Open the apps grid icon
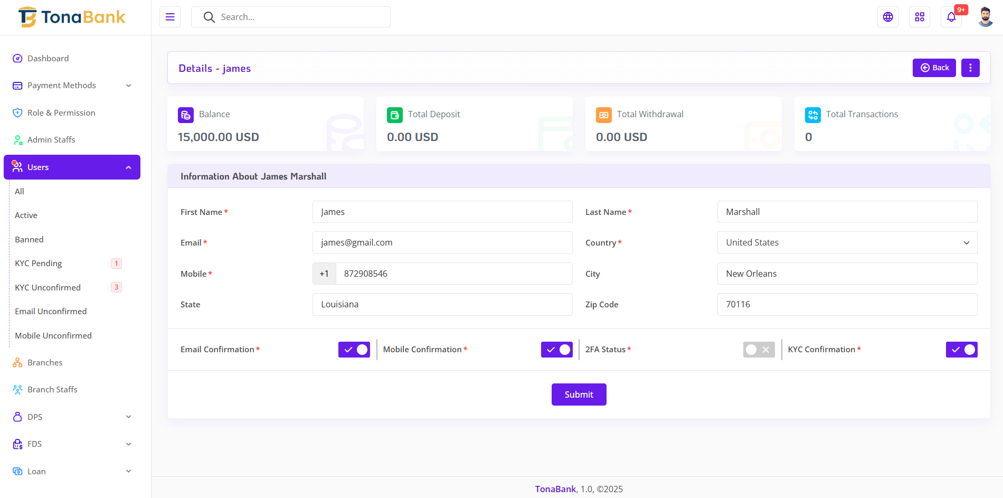The width and height of the screenshot is (1003, 498). 920,17
